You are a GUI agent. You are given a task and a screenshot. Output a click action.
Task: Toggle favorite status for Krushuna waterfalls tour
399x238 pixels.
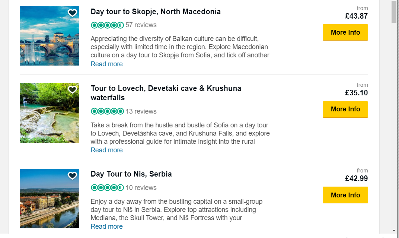pos(72,89)
